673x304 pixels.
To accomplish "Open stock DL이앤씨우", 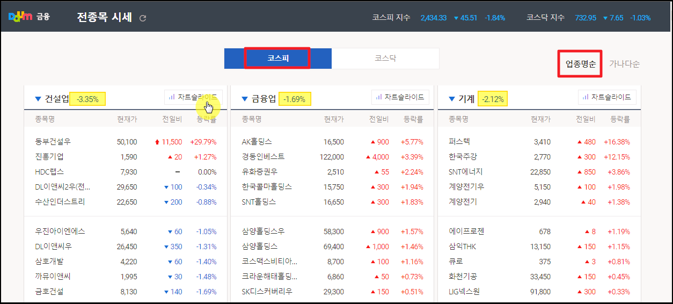I will [x=53, y=247].
